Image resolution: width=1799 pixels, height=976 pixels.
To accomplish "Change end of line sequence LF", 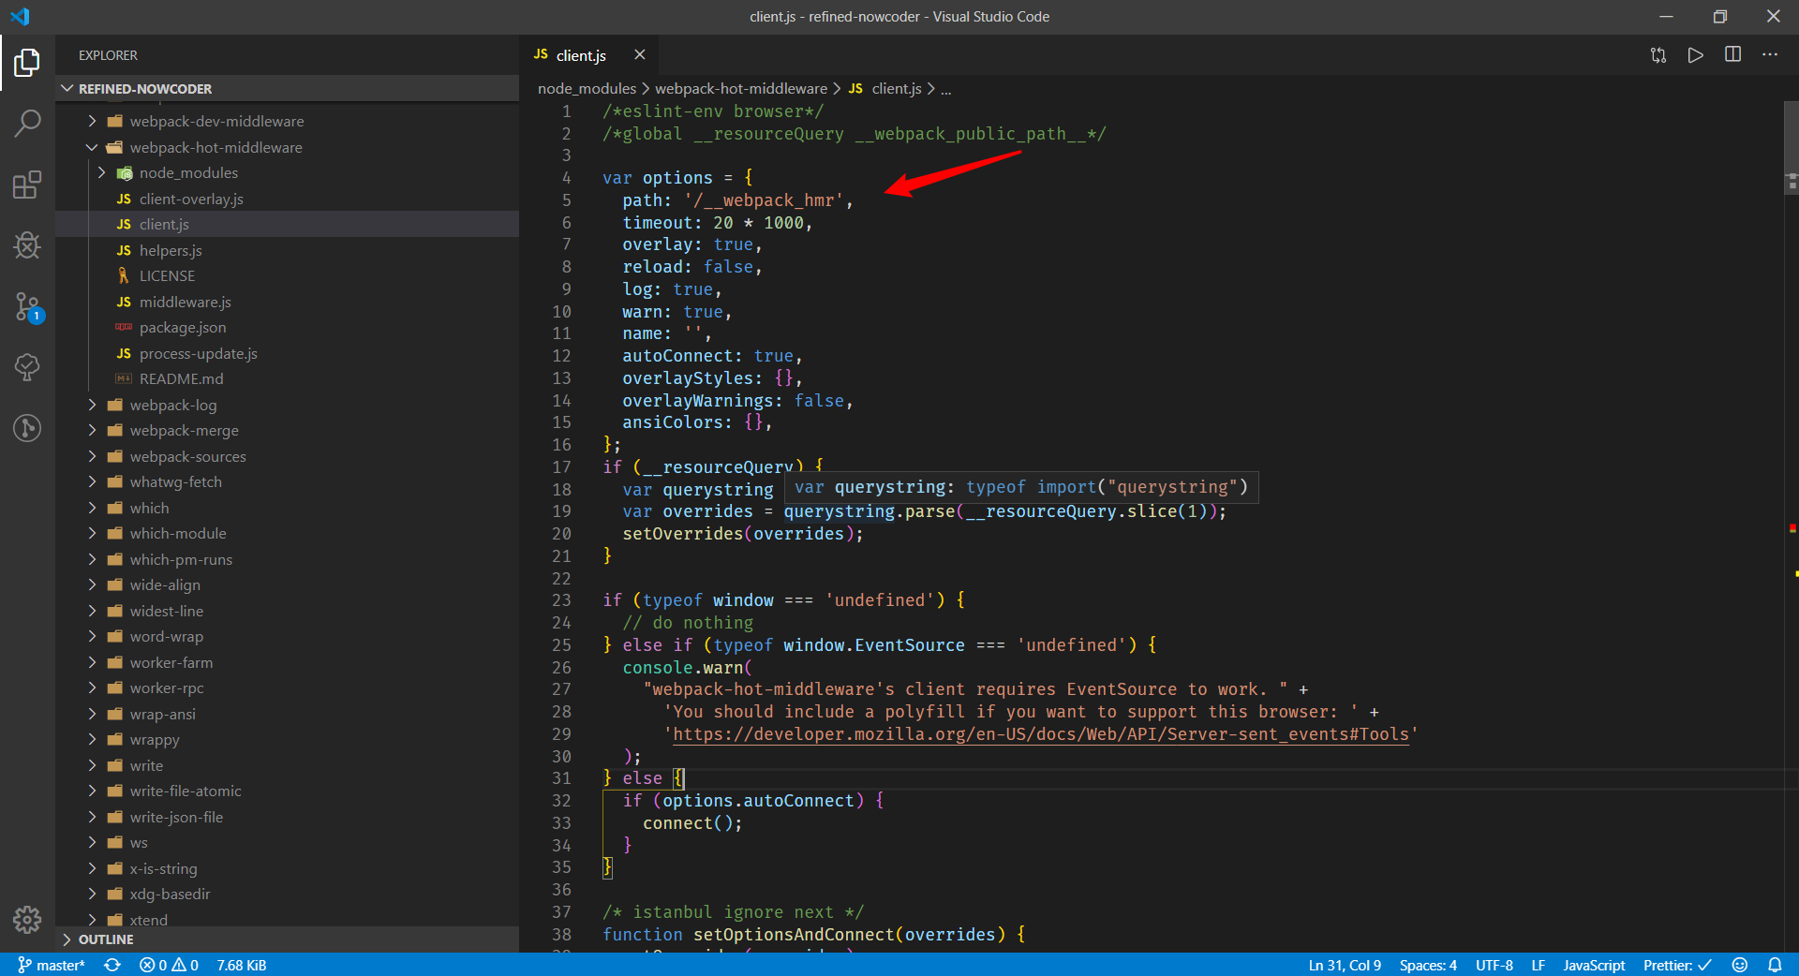I will [x=1538, y=965].
